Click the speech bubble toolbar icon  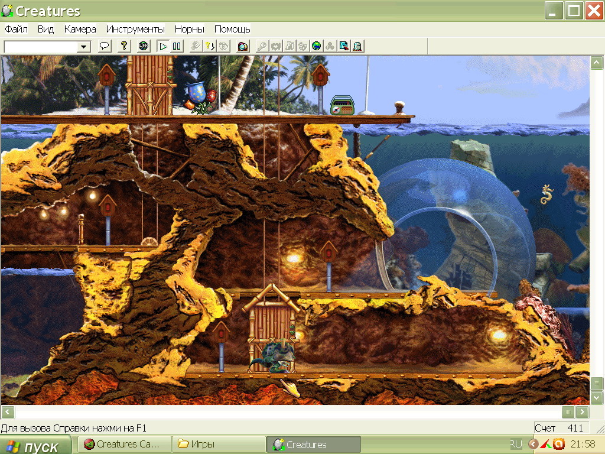[x=104, y=46]
